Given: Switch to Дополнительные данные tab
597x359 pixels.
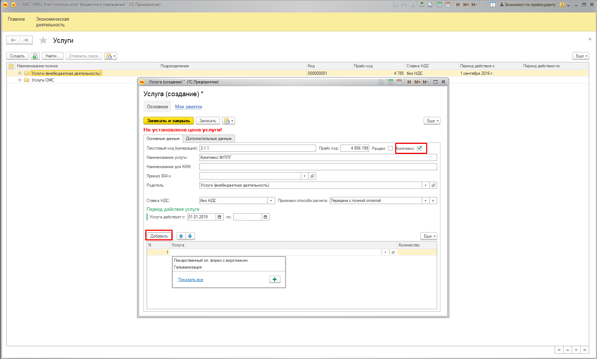Looking at the screenshot, I should coord(209,139).
